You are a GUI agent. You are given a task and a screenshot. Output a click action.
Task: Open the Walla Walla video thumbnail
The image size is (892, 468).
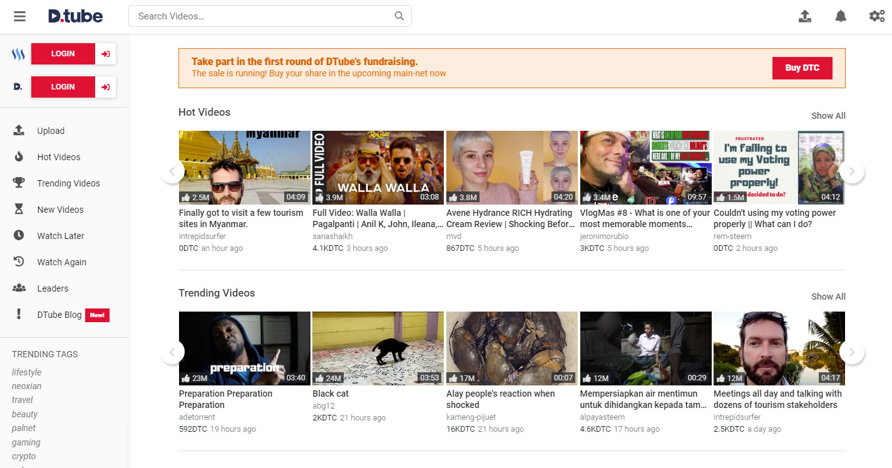(x=378, y=168)
